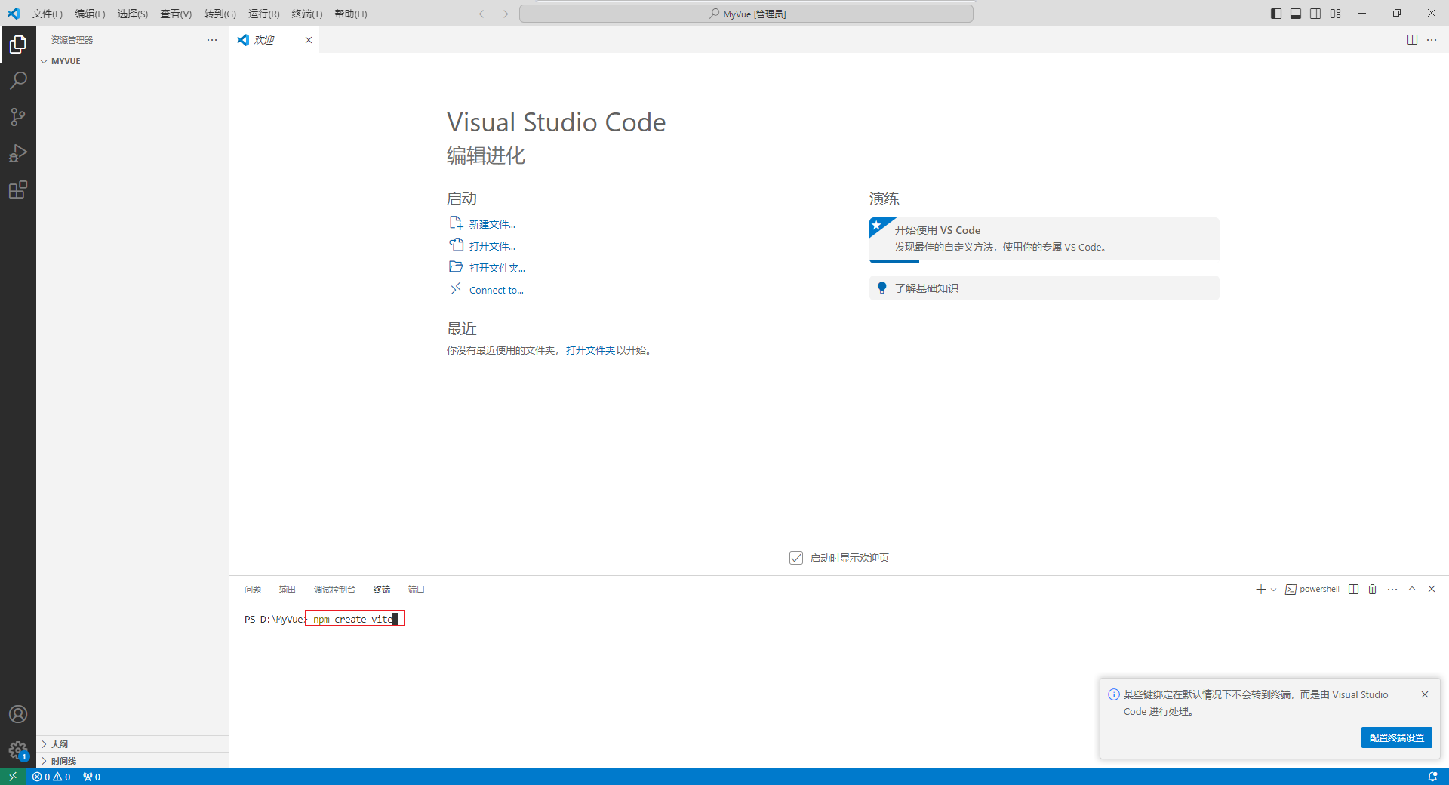The width and height of the screenshot is (1449, 785).
Task: Expand the terminal profile dropdown chevron
Action: [x=1272, y=590]
